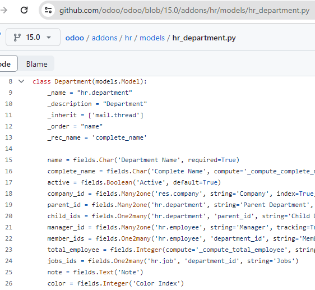Click the 'color = fields.Integer' line

(x=115, y=284)
